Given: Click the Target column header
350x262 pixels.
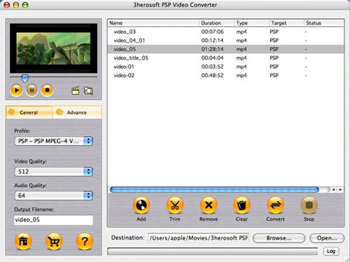Looking at the screenshot, I should [x=286, y=23].
